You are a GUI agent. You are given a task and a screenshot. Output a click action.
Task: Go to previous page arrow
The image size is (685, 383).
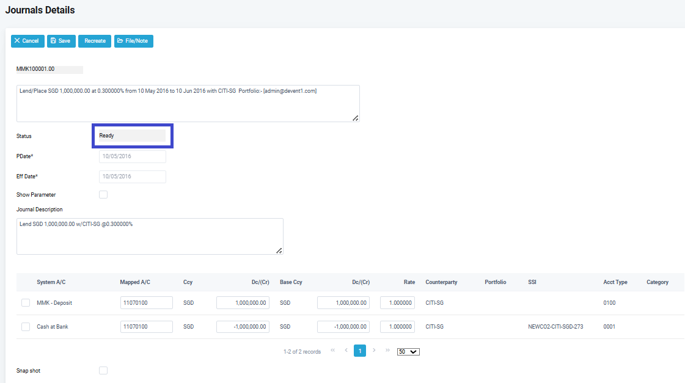pos(346,351)
